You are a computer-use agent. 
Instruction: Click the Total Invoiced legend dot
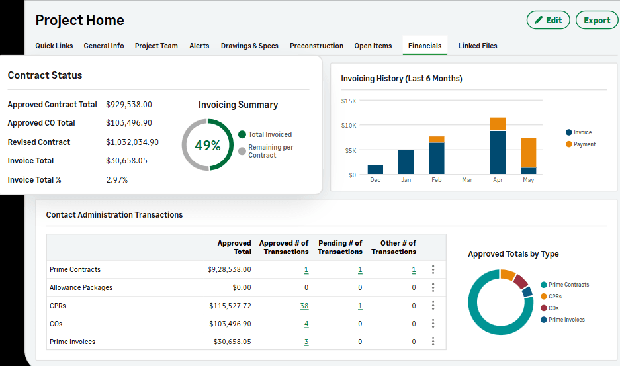242,134
